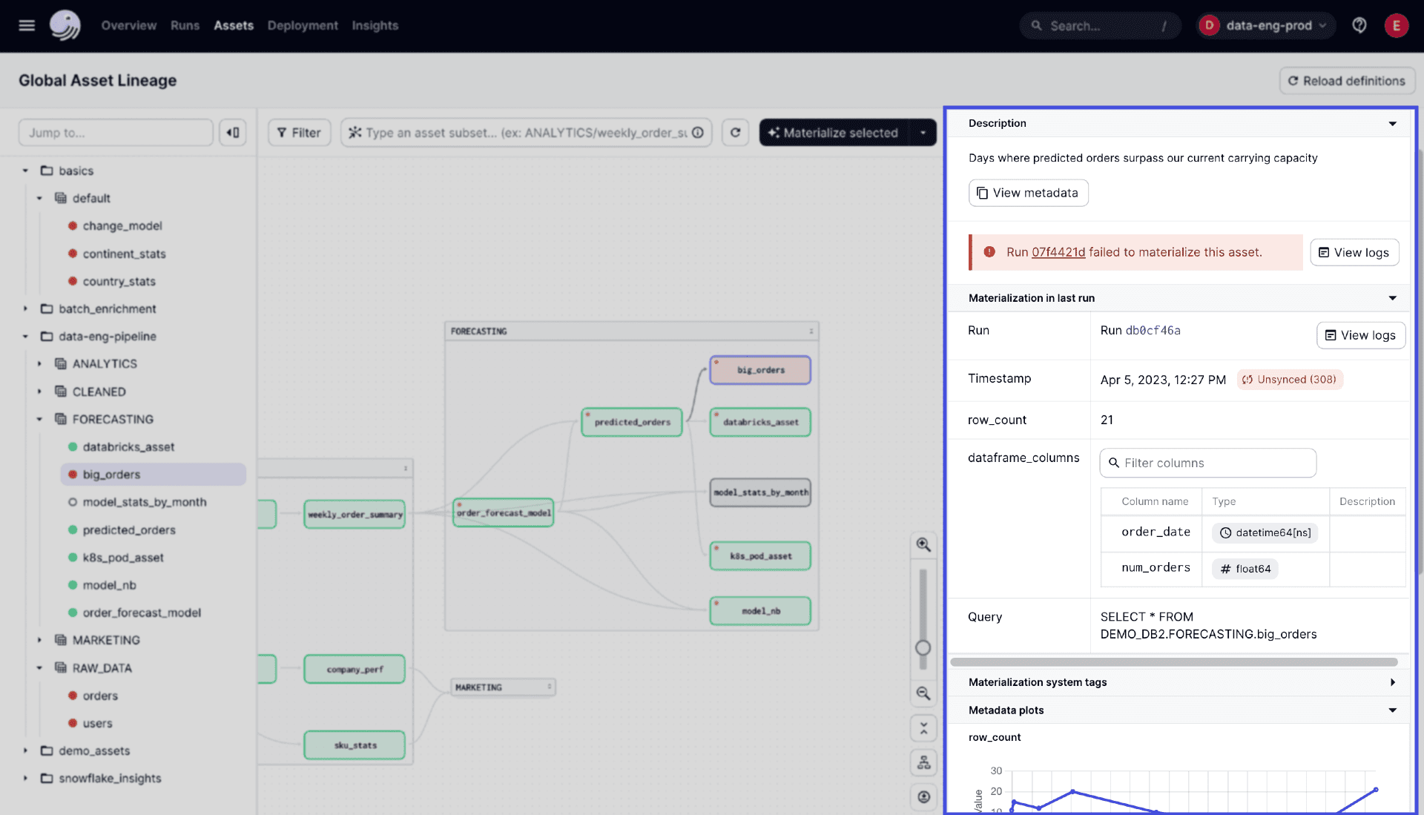The height and width of the screenshot is (815, 1424).
Task: Click the Filter columns input field
Action: pos(1207,462)
